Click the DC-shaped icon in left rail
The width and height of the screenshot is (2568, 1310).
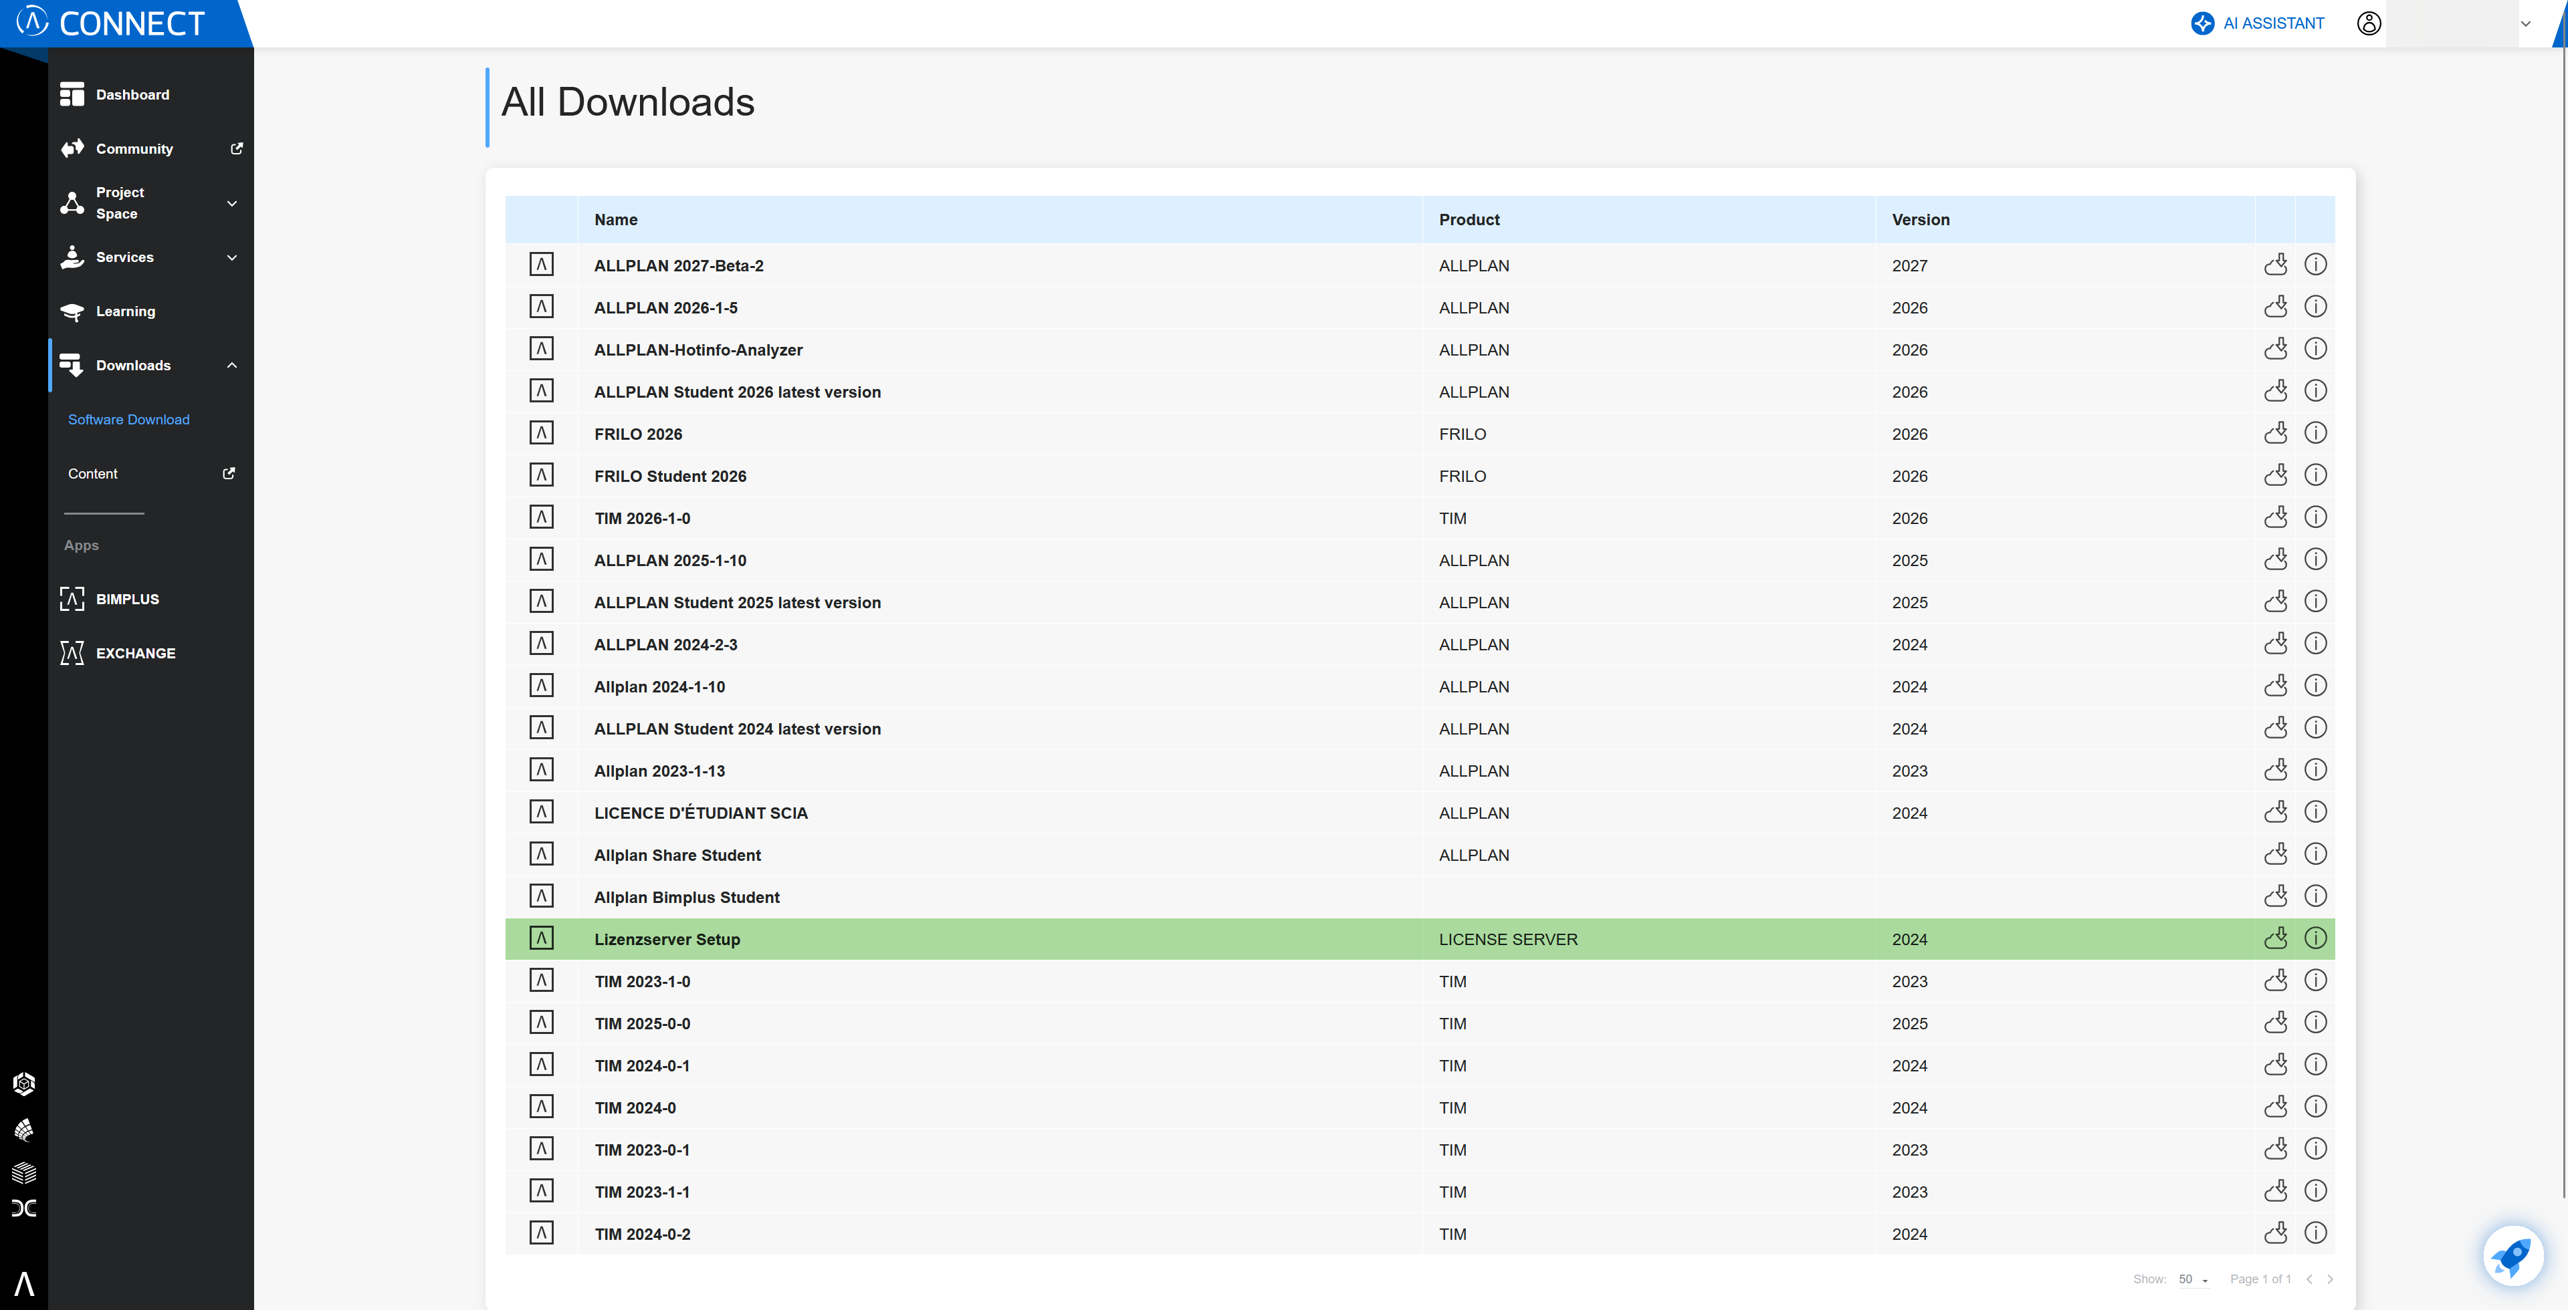coord(24,1208)
